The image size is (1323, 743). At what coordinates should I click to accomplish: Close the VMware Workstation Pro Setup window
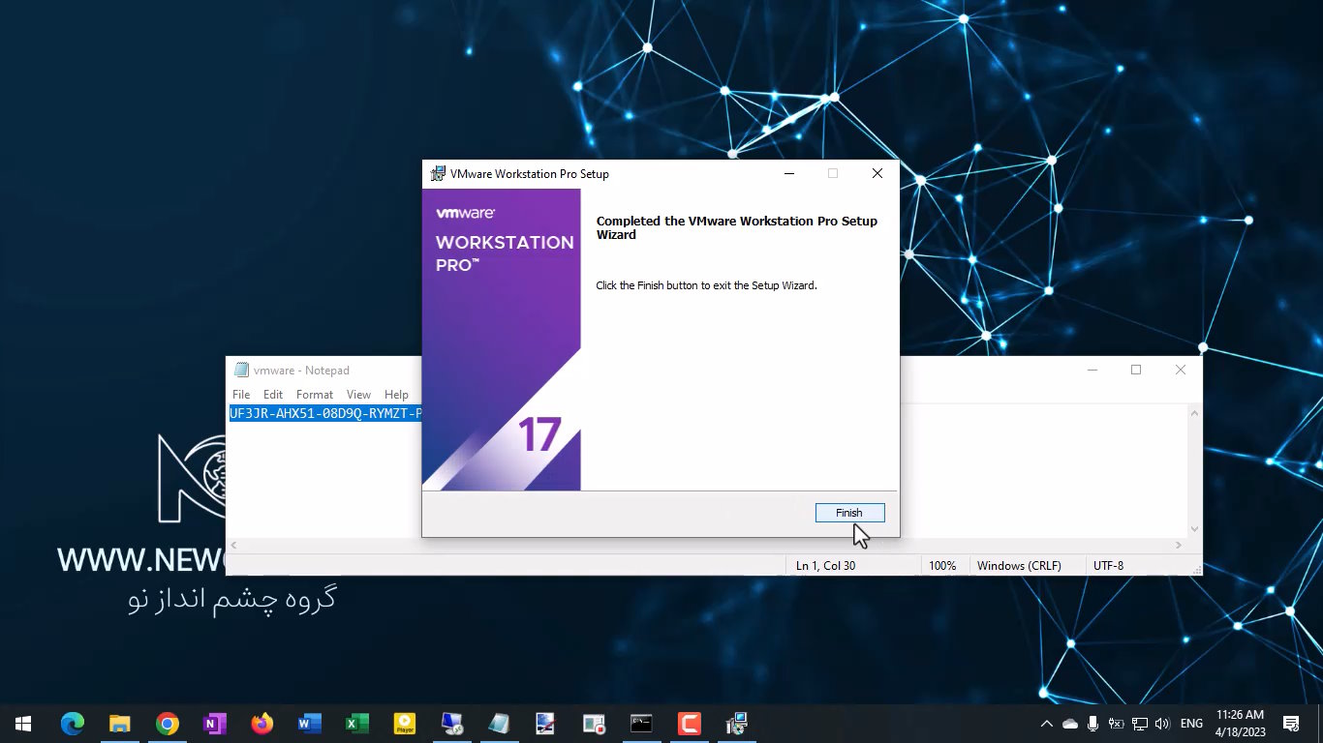pos(877,174)
